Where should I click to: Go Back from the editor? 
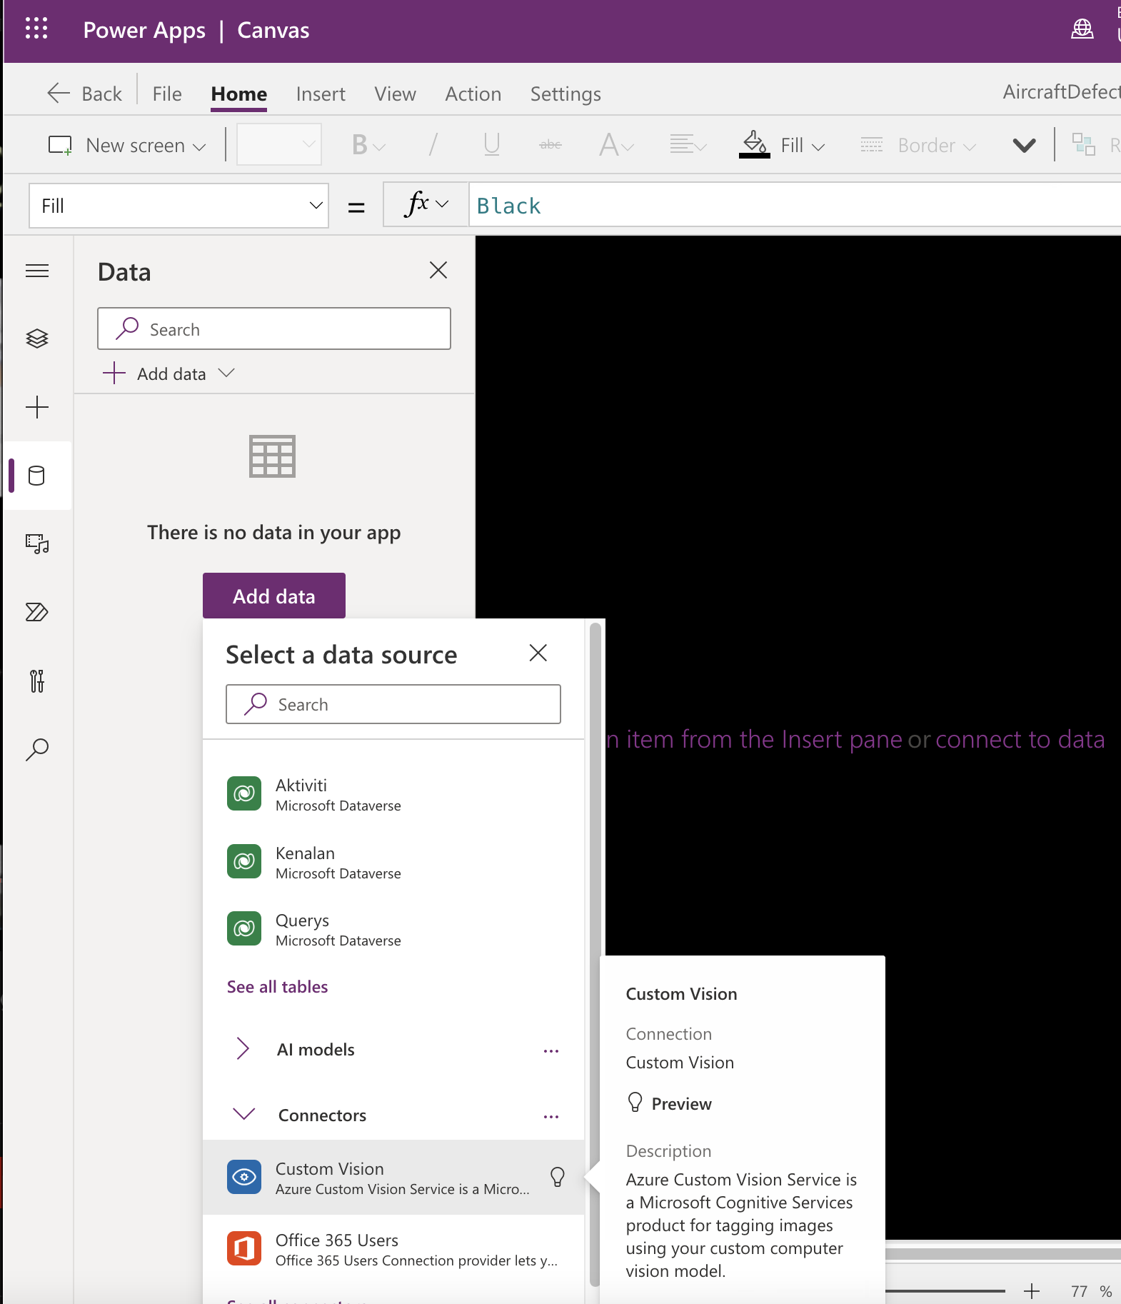[85, 94]
